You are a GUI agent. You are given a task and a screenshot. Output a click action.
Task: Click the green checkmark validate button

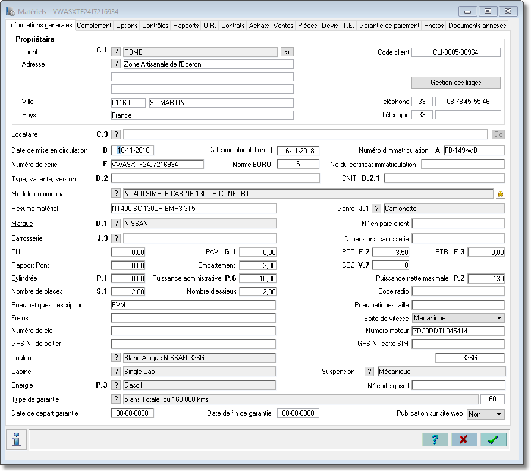493,439
